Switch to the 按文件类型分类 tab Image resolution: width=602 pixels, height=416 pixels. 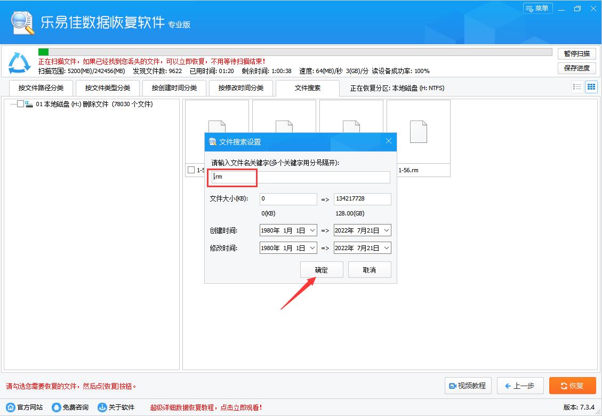click(108, 87)
